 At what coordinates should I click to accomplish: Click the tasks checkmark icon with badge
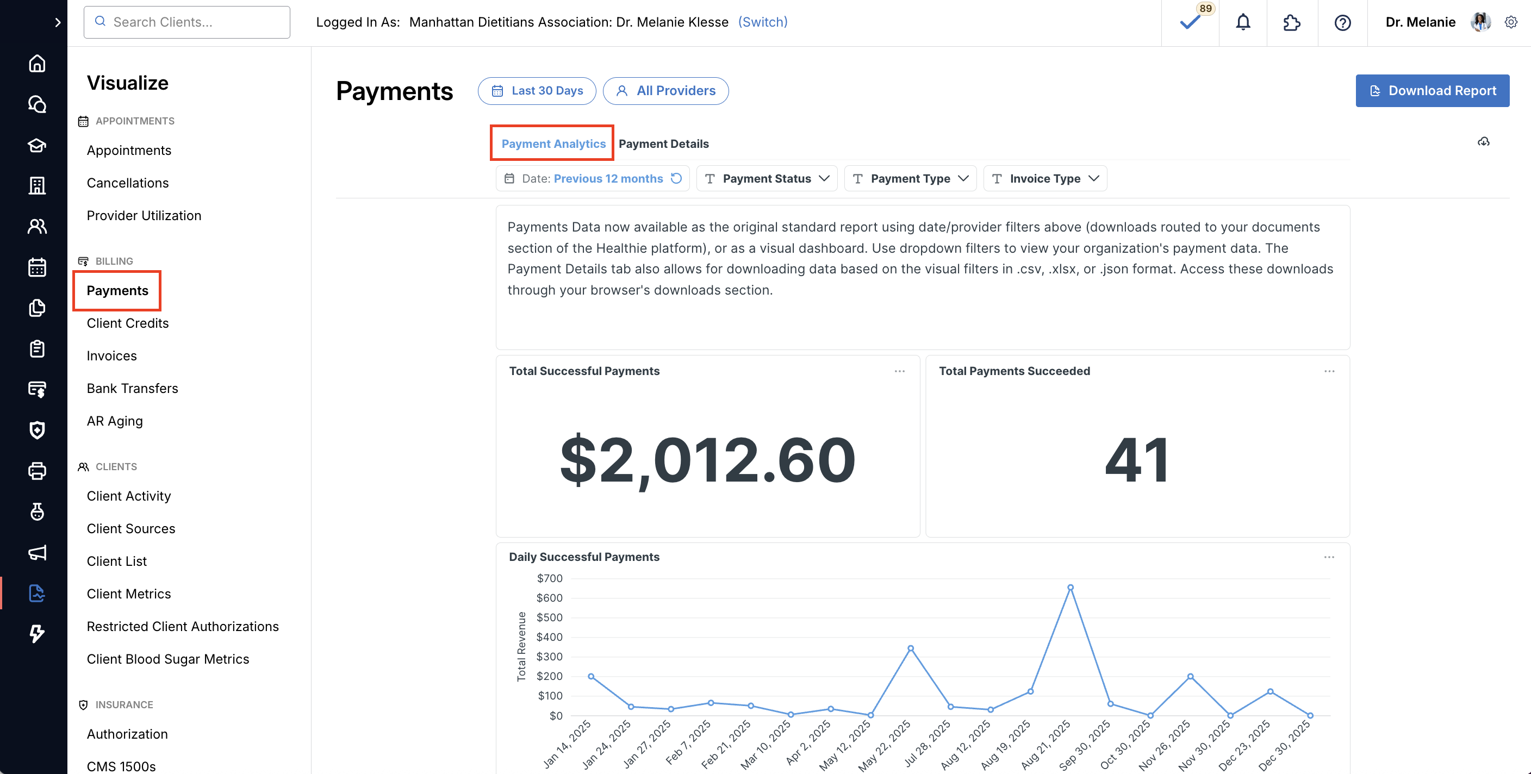(x=1190, y=23)
